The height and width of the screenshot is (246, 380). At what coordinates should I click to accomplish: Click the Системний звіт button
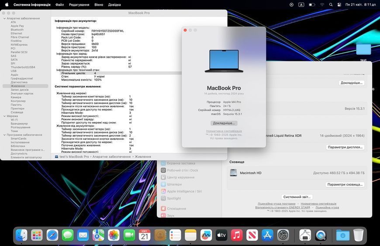click(x=297, y=197)
